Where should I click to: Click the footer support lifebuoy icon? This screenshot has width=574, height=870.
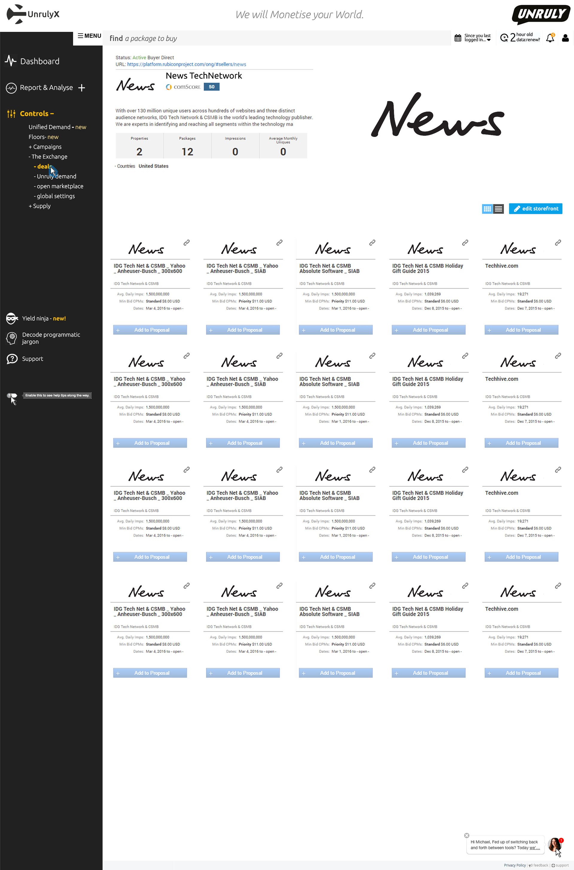[553, 865]
